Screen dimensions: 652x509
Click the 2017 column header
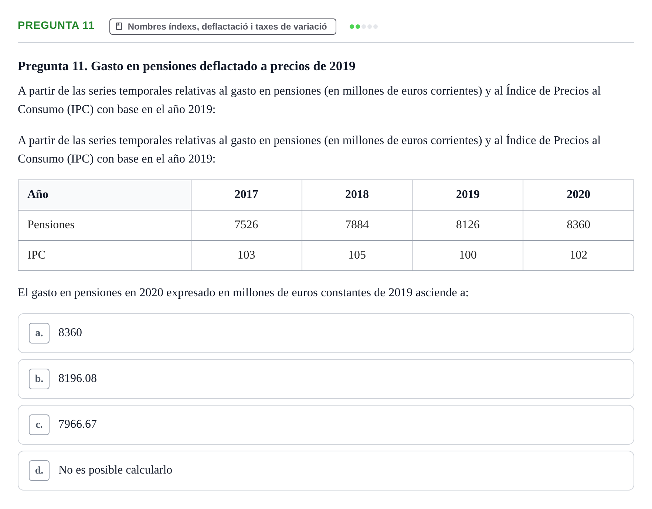247,195
